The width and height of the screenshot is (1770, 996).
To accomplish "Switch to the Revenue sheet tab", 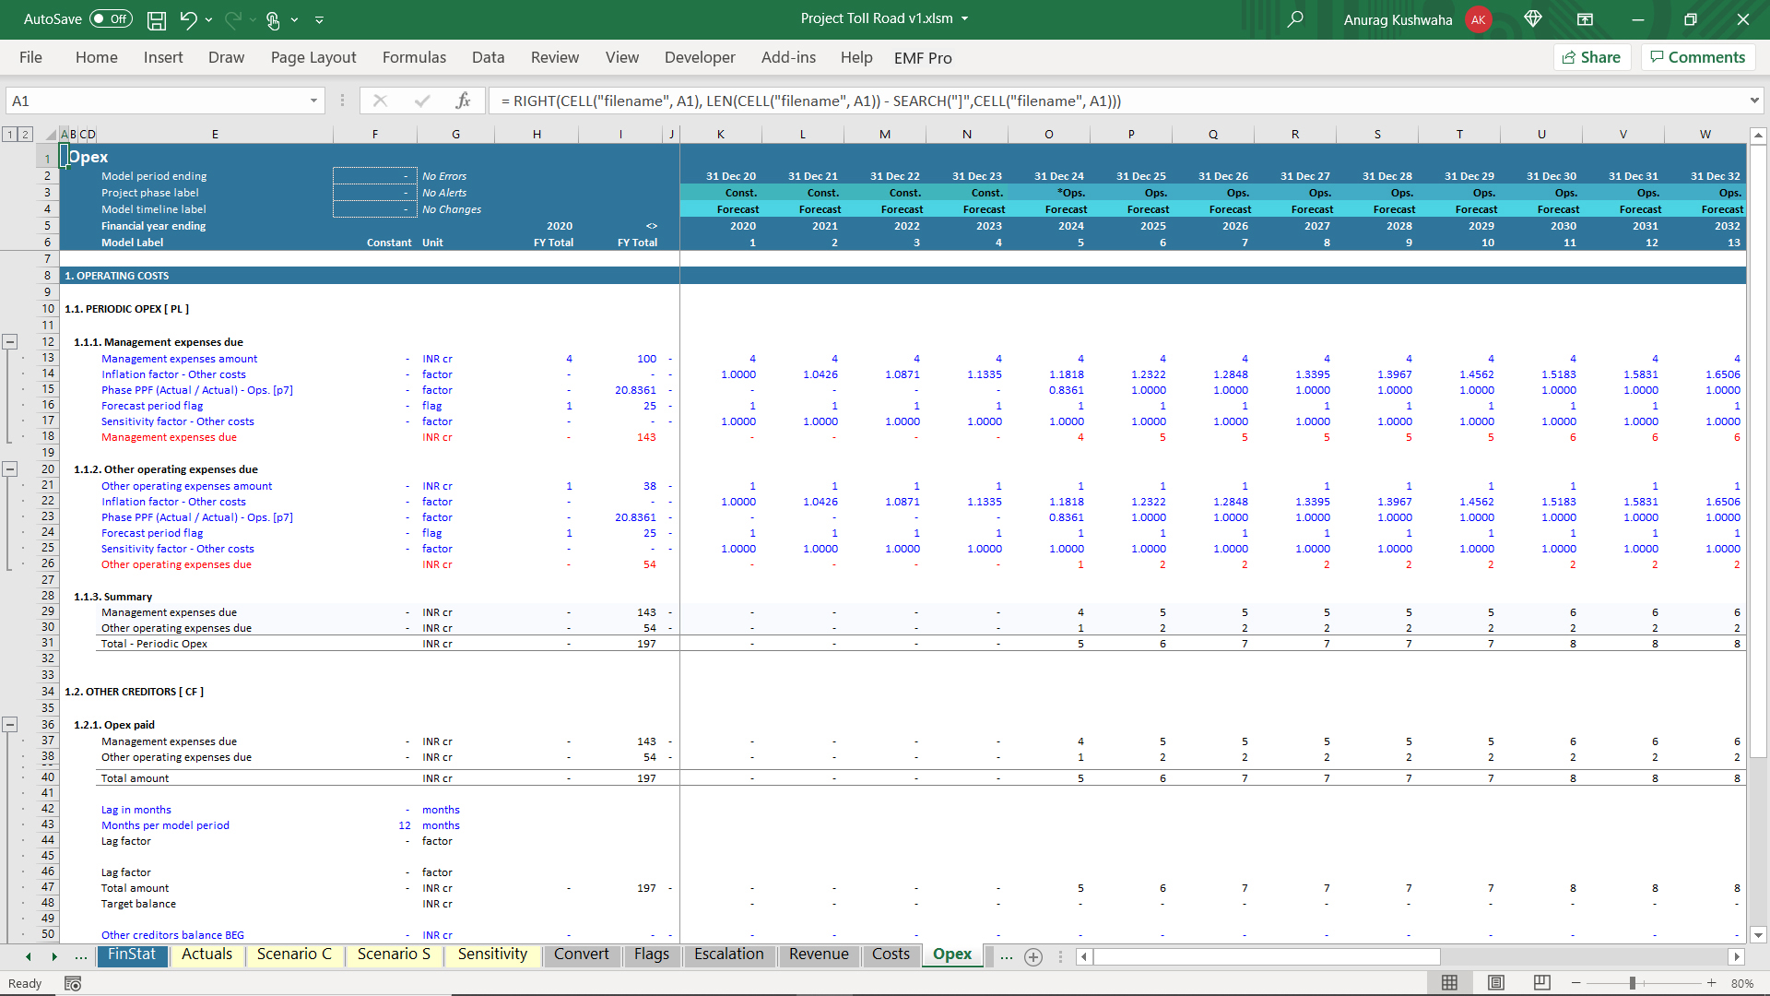I will pyautogui.click(x=818, y=954).
